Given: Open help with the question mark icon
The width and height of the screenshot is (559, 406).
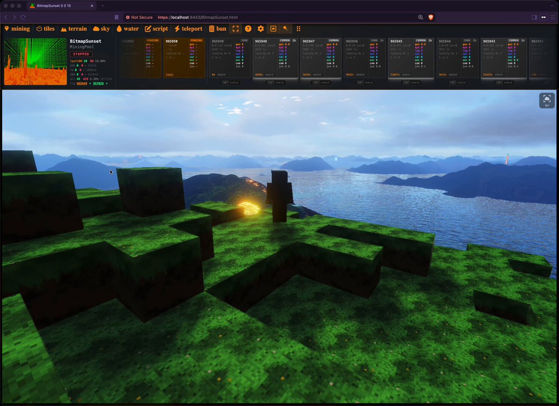Looking at the screenshot, I should pyautogui.click(x=248, y=29).
